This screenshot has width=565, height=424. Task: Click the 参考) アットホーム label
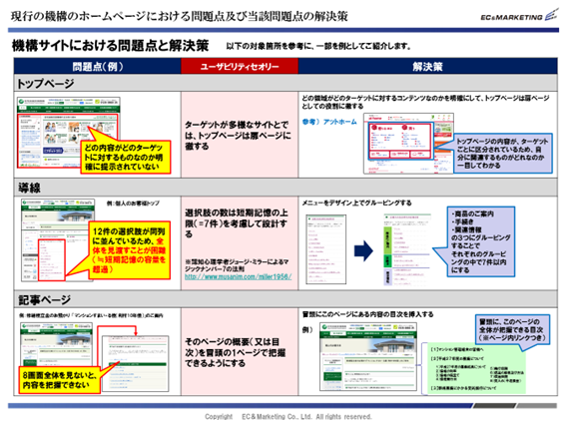pos(329,122)
